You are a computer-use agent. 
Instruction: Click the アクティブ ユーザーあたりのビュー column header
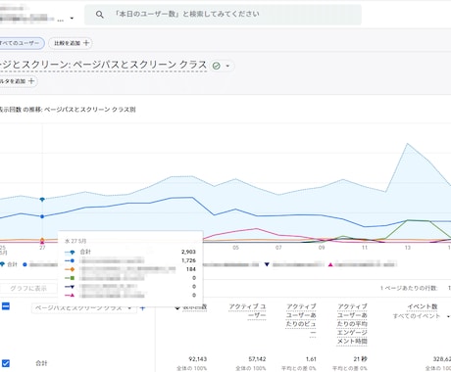[301, 320]
